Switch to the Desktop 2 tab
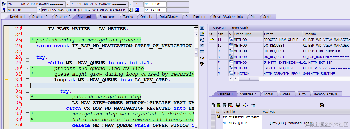350x129 pixels. coord(40,17)
